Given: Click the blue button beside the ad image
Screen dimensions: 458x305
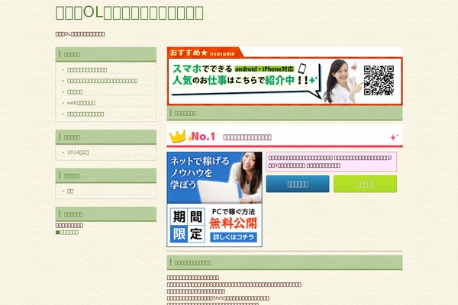Looking at the screenshot, I should point(298,185).
